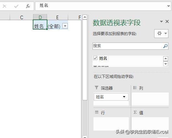Image resolution: width=172 pixels, height=138 pixels.
Task: Select column C header
Action: pos(21,17)
